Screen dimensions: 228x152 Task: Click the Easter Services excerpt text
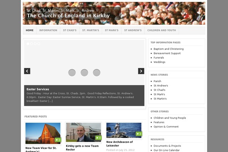[80, 97]
